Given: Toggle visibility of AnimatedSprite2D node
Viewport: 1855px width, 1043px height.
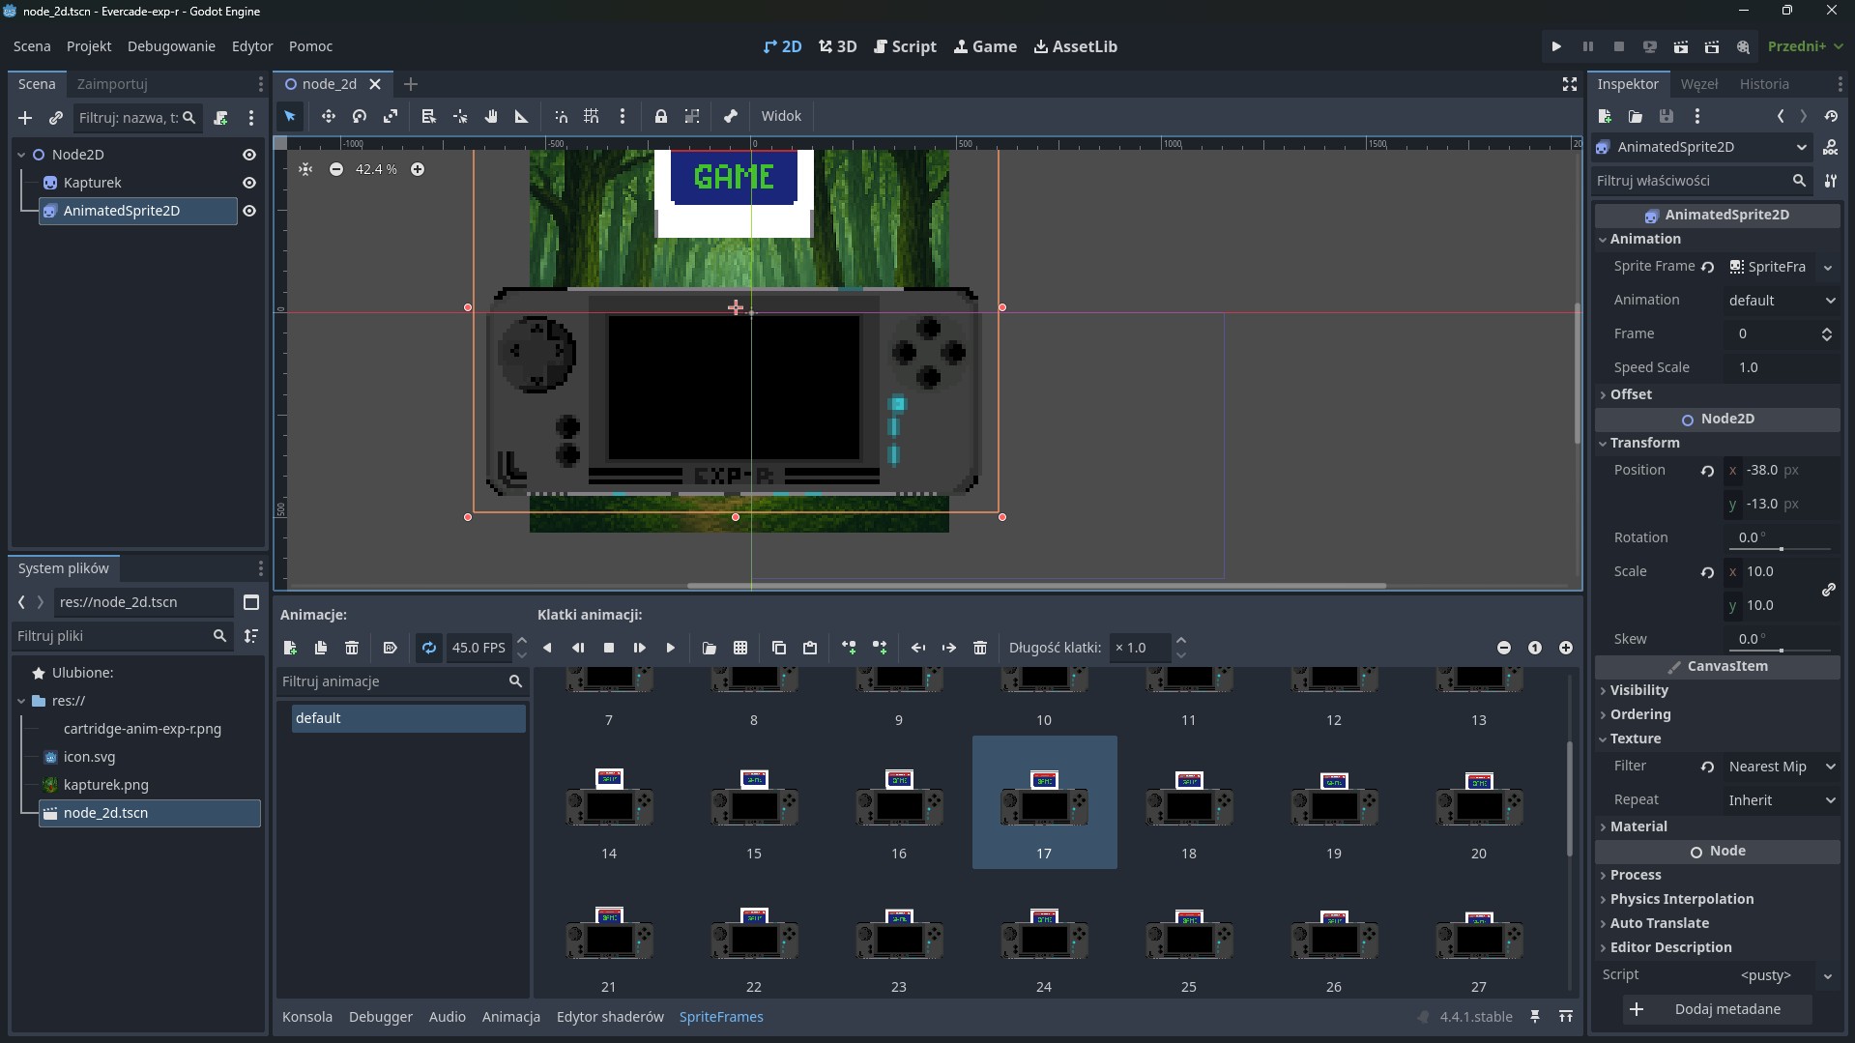Looking at the screenshot, I should point(249,211).
